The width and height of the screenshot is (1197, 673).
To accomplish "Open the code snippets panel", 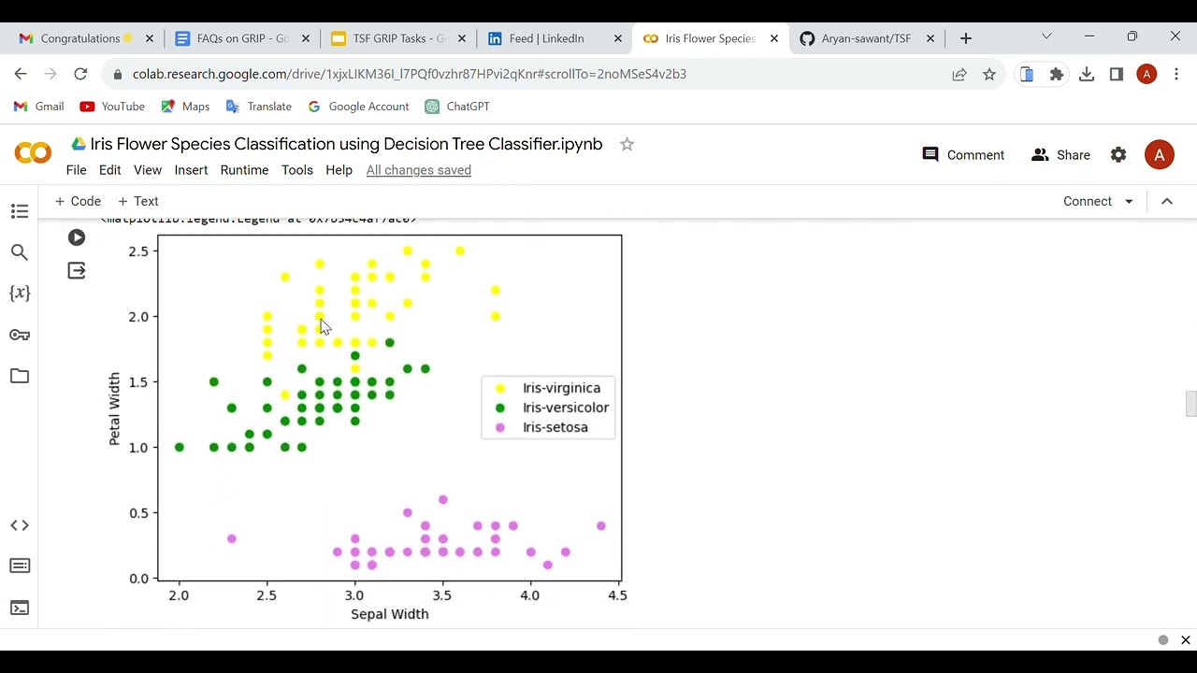I will [20, 525].
